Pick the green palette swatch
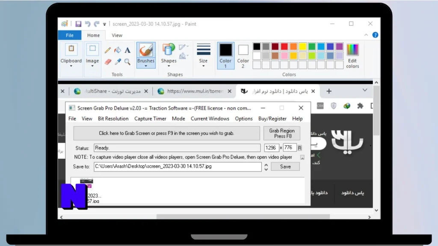Image resolution: width=438 pixels, height=246 pixels. pyautogui.click(x=312, y=47)
